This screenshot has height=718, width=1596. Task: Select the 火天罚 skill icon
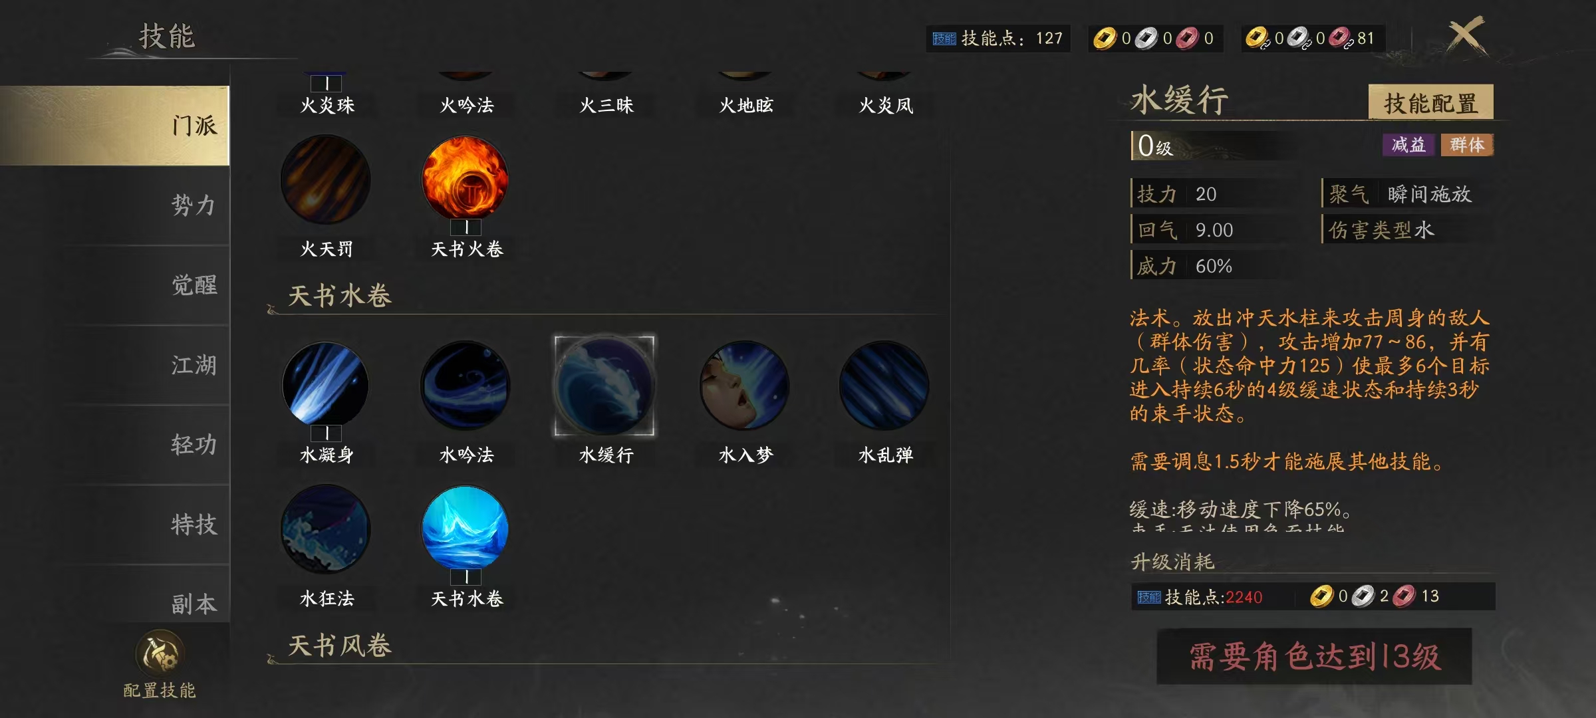click(x=326, y=179)
